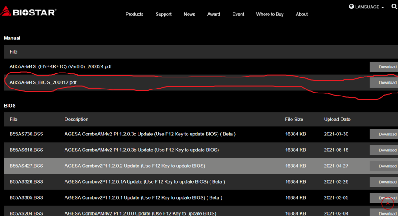
Task: Select B55AS730.BSS file name
Action: [27, 134]
